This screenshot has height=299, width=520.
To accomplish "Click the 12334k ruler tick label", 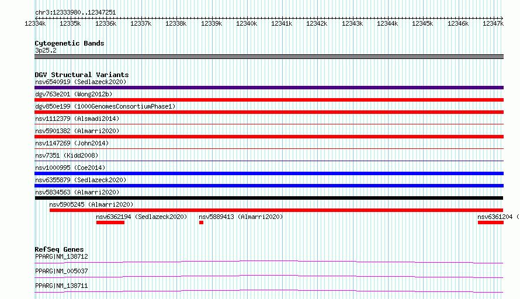I will pos(35,23).
